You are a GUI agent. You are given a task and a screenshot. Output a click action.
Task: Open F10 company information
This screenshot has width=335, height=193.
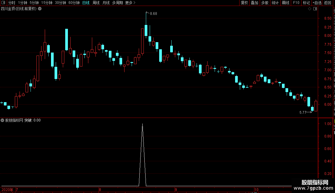(x=296, y=3)
